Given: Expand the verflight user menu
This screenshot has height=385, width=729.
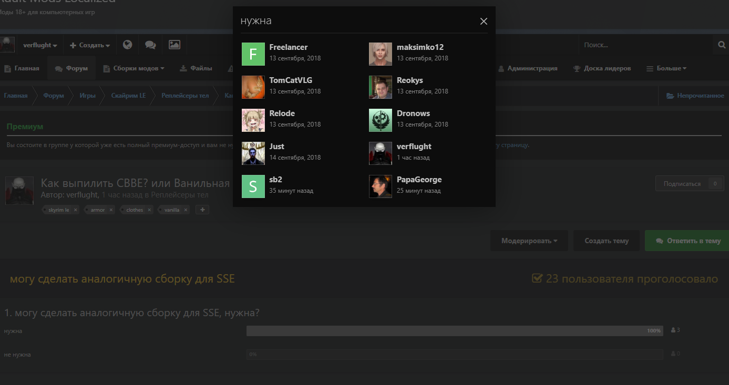Looking at the screenshot, I should point(40,45).
